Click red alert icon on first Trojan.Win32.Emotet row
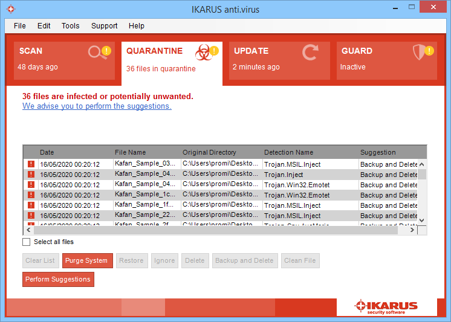Screen dimensions: 451x322 (31, 185)
